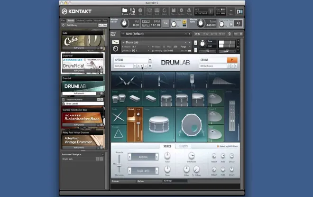313x197 pixels.
Task: Switch to the EFFECTS tab
Action: [x=184, y=146]
